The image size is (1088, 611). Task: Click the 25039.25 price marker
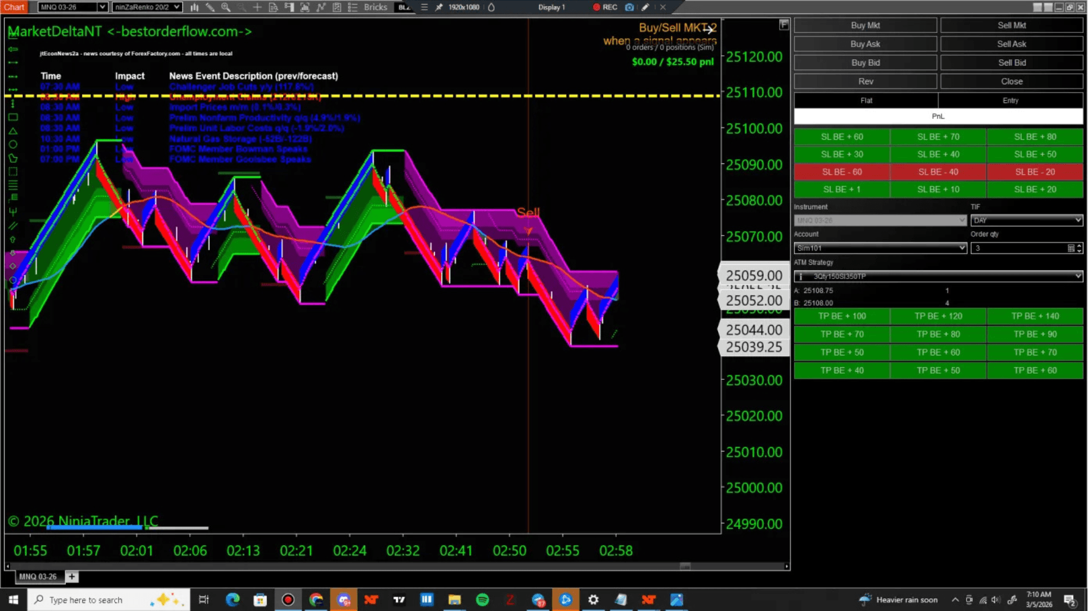(x=753, y=347)
